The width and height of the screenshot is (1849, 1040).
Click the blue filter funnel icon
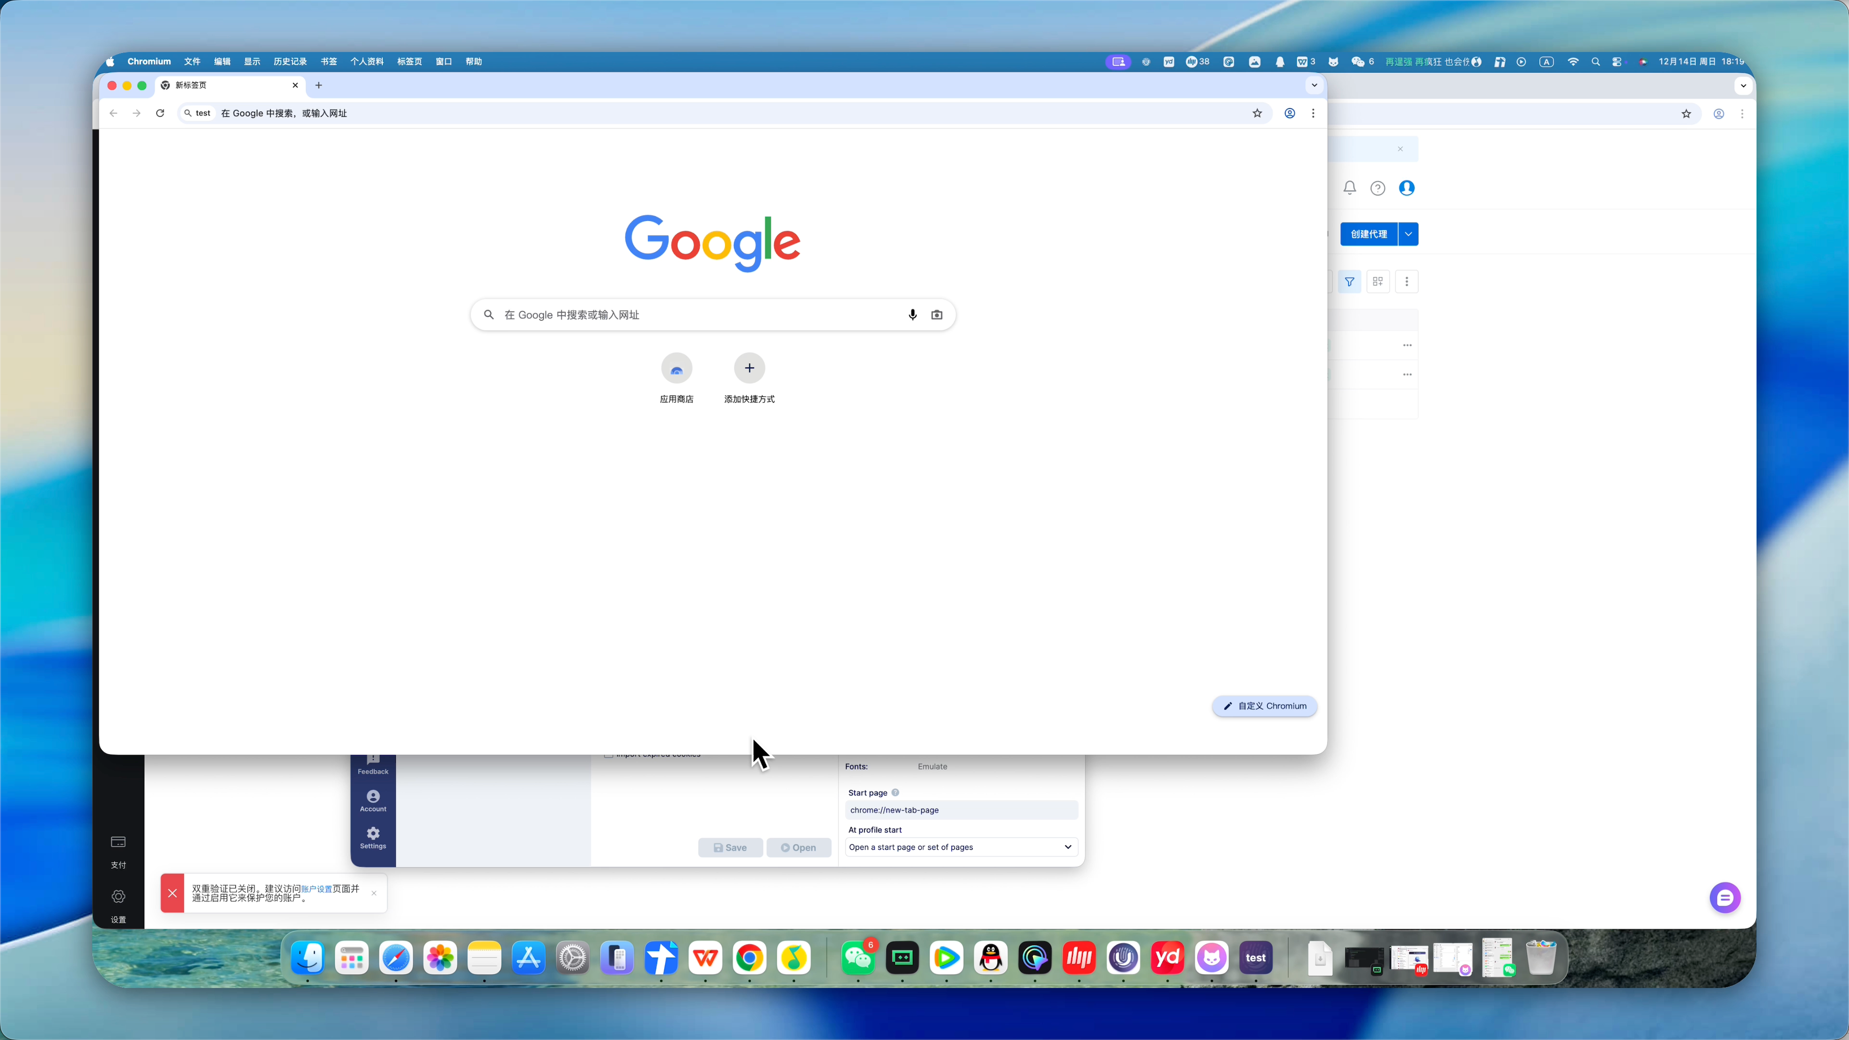click(x=1349, y=281)
